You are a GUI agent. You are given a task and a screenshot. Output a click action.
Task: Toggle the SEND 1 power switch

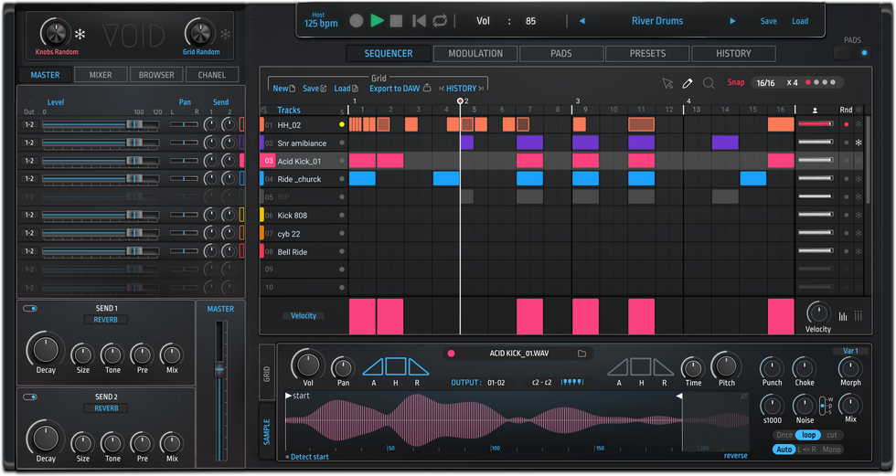tap(30, 309)
